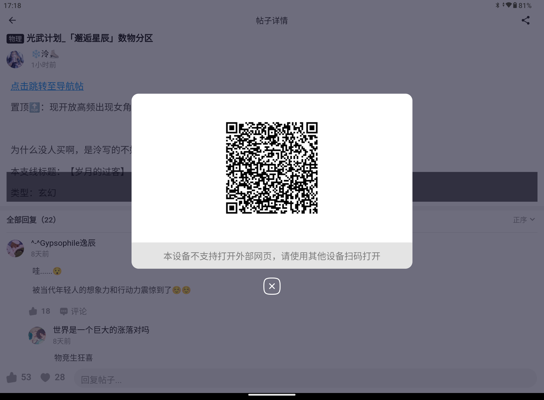Tap the Wi-Fi status icon
The image size is (544, 400).
pos(508,5)
